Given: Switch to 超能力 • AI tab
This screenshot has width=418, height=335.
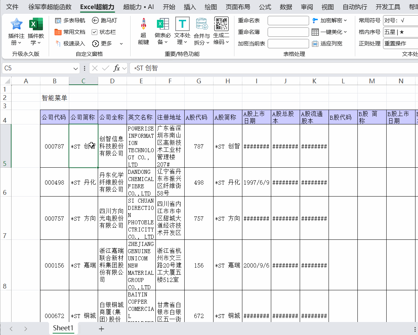Looking at the screenshot, I should [138, 7].
